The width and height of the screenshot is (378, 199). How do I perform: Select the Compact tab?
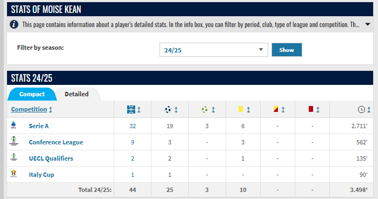[x=32, y=94]
